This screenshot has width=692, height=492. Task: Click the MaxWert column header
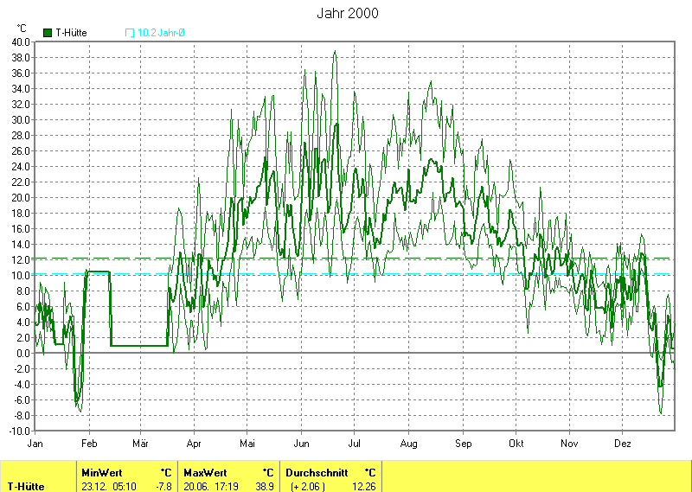pyautogui.click(x=205, y=472)
